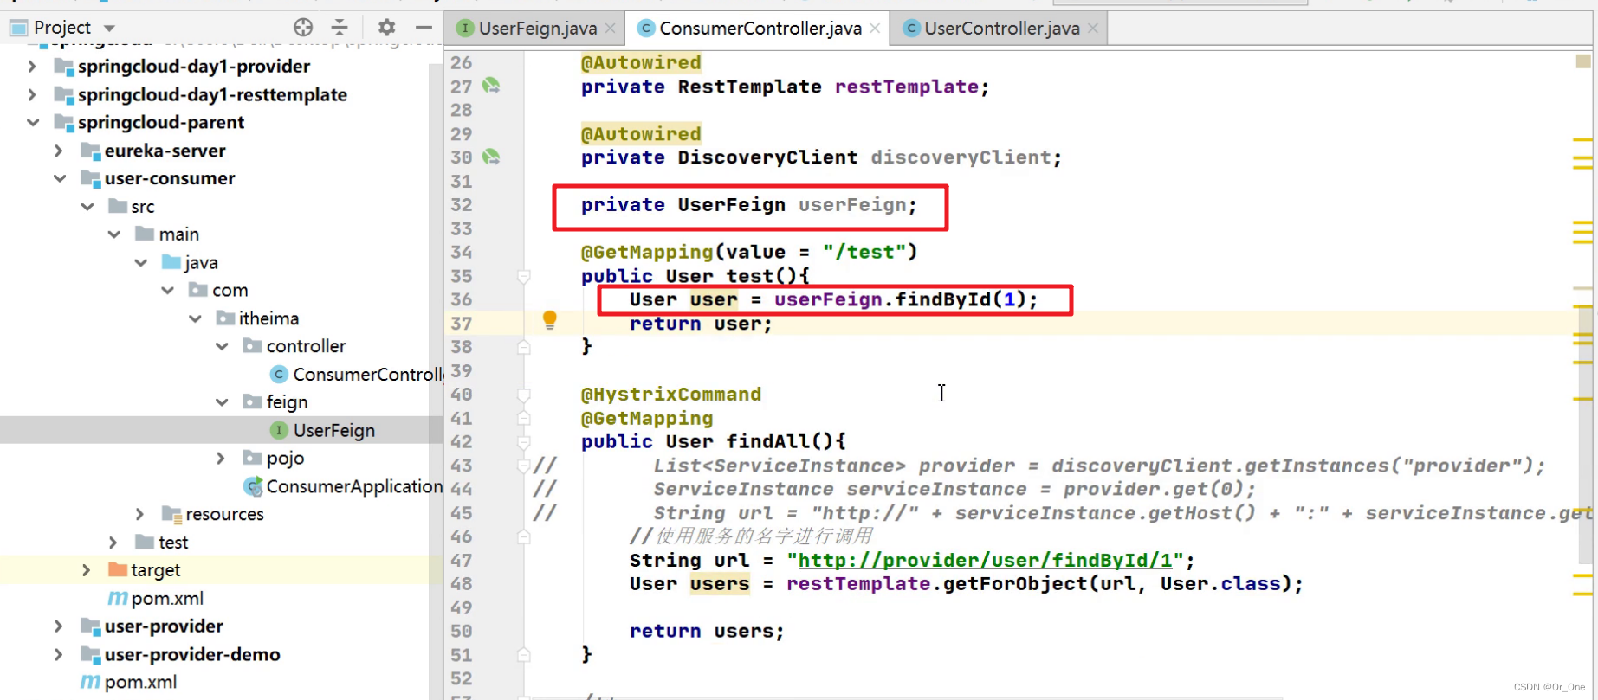This screenshot has width=1598, height=700.
Task: Collapse the user-consumer module
Action: coord(59,178)
